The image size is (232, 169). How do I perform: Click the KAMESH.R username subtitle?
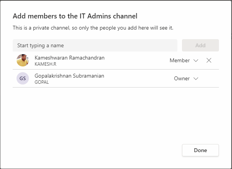point(45,64)
